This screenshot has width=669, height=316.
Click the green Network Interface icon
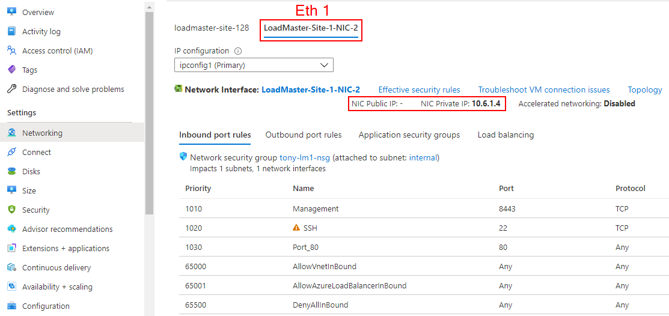pos(179,89)
